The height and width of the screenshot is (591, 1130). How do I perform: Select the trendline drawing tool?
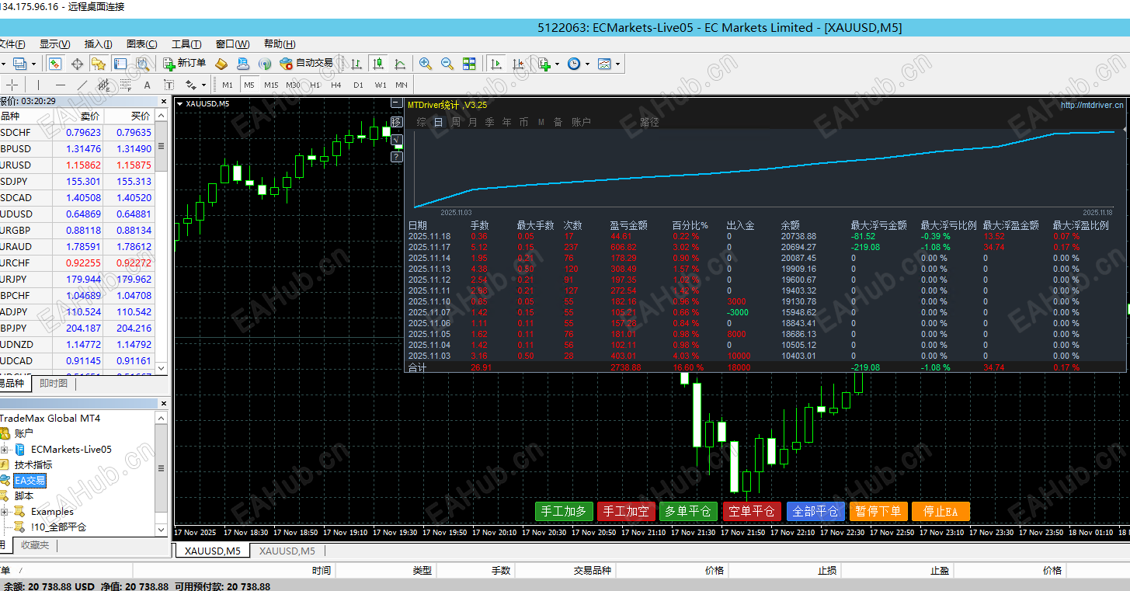[82, 85]
